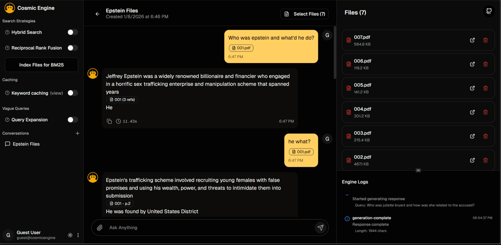501x245 pixels.
Task: Open the GitHub icon in top right
Action: 488,12
